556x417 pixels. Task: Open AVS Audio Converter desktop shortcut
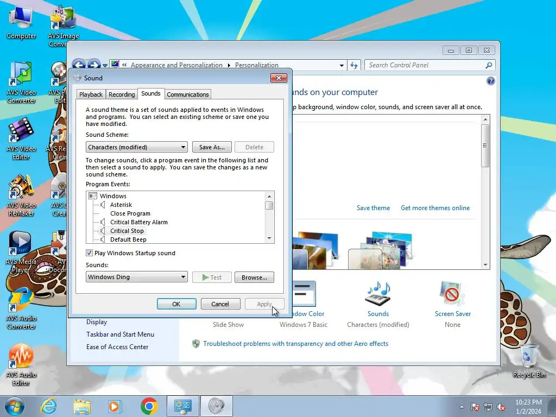pos(21,308)
